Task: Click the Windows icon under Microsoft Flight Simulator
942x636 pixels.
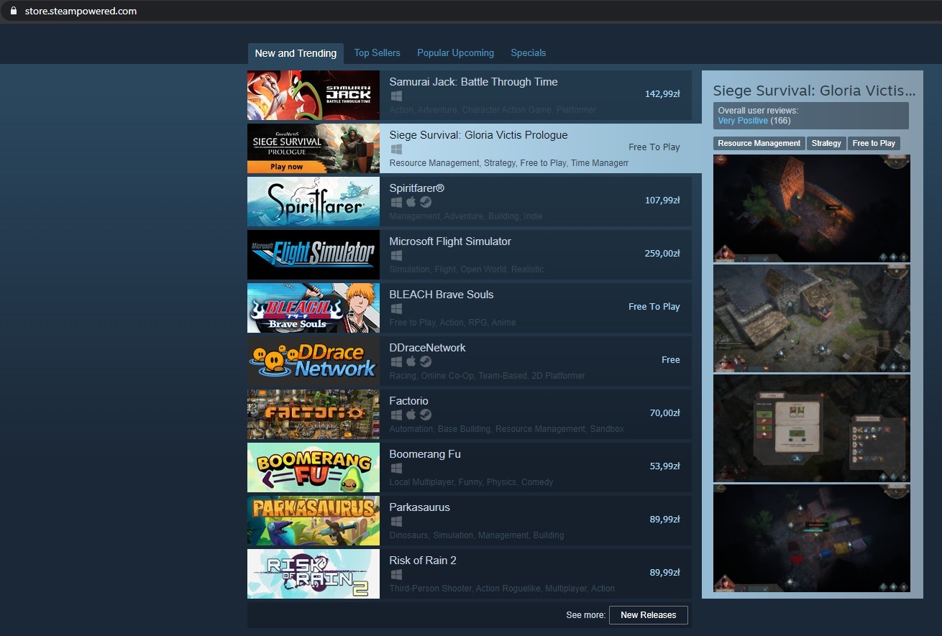Action: pos(396,255)
